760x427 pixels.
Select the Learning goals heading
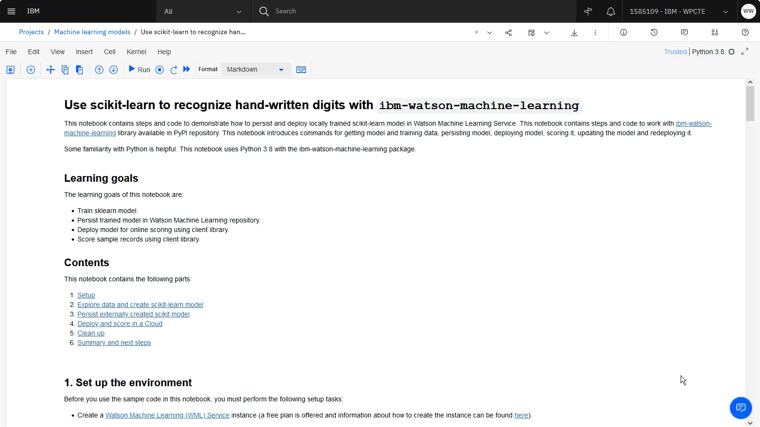tap(101, 178)
